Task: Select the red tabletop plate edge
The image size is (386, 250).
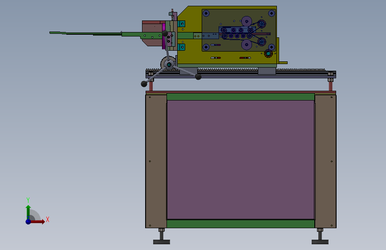Action: coord(241,92)
